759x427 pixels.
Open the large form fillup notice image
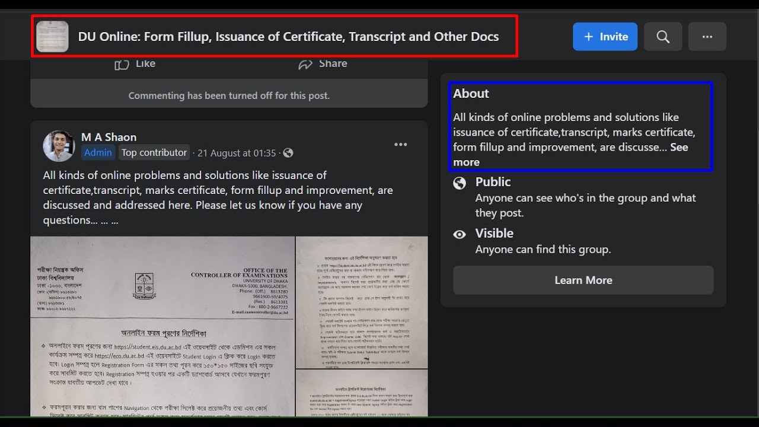[162, 326]
